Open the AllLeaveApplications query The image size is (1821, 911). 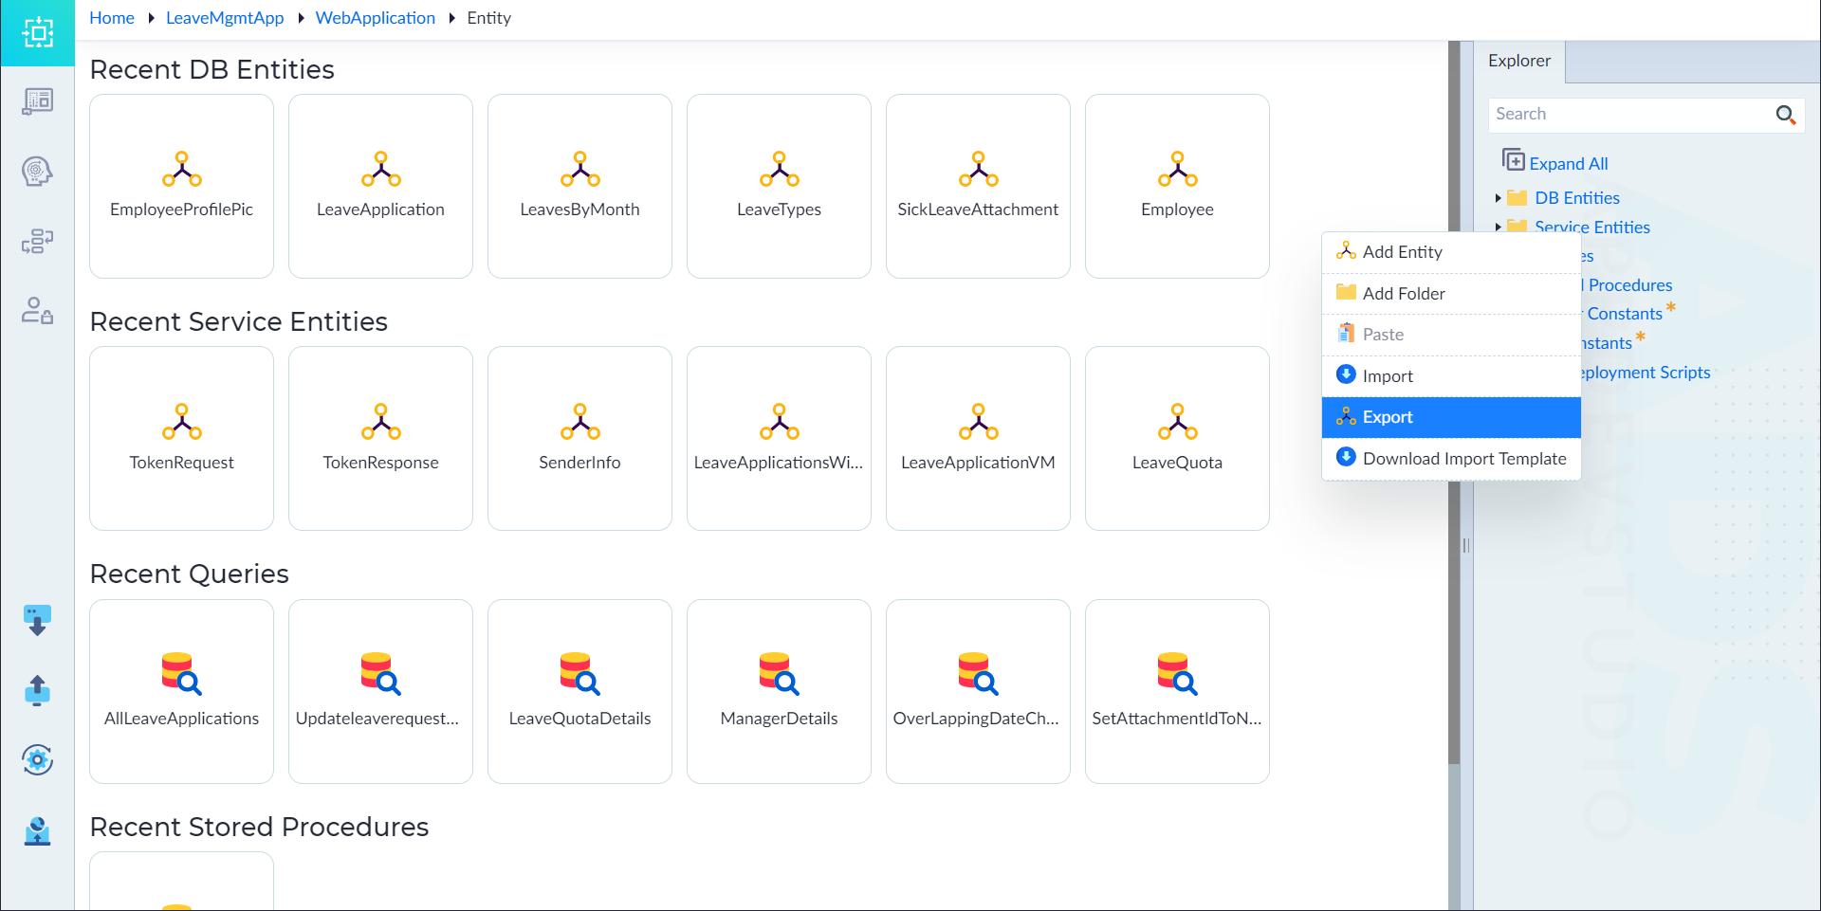(181, 691)
